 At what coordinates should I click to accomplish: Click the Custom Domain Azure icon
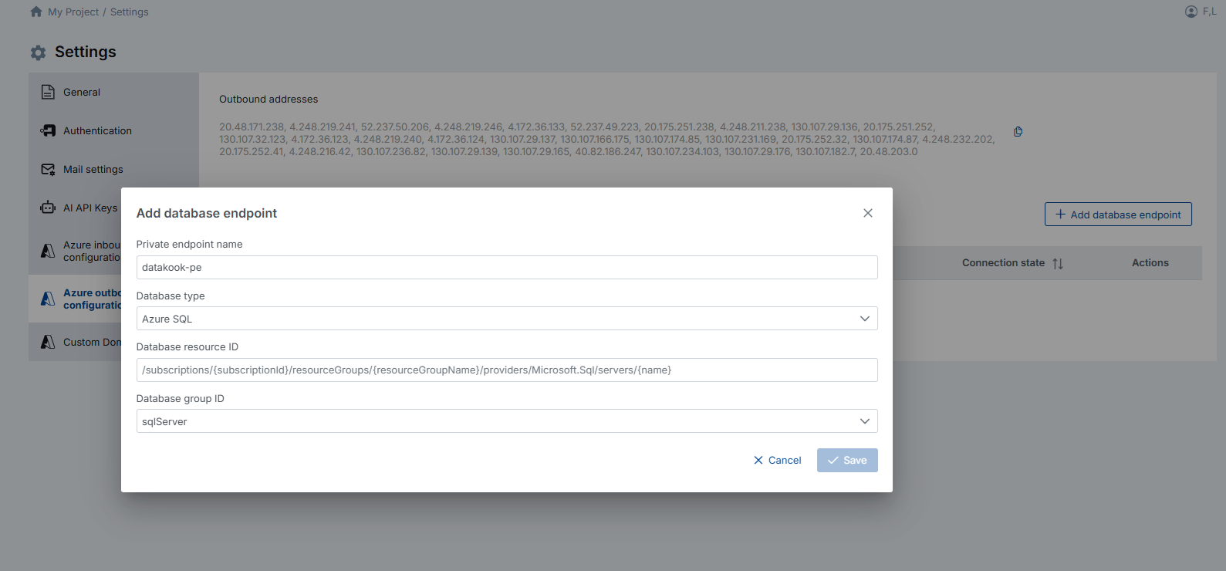pyautogui.click(x=48, y=342)
